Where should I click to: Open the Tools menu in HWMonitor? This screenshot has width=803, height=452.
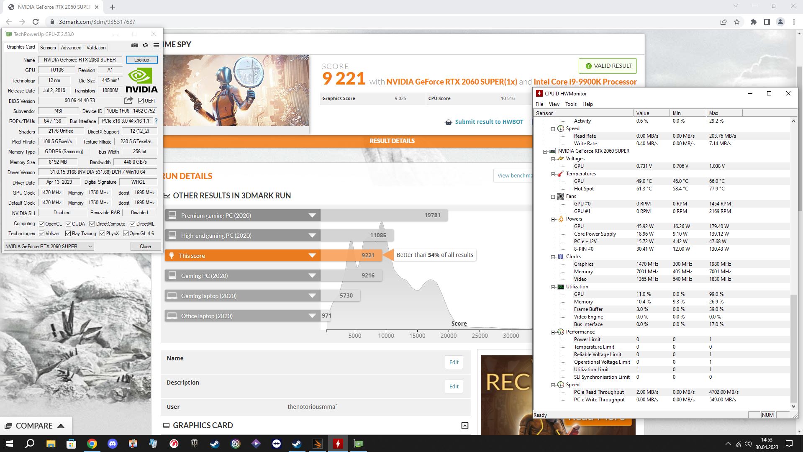(570, 104)
